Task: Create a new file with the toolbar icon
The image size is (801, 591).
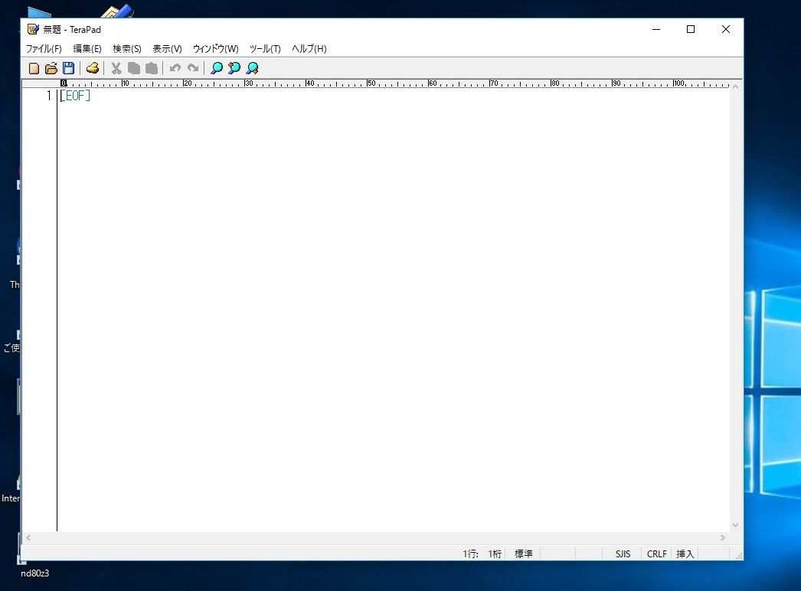Action: (x=34, y=68)
